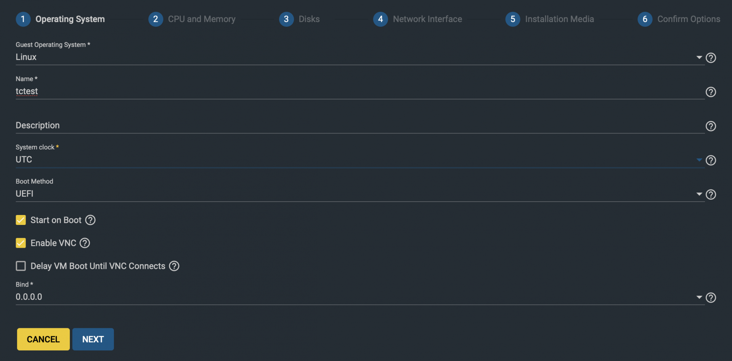Go to the Operating System step
This screenshot has width=732, height=361.
[70, 19]
